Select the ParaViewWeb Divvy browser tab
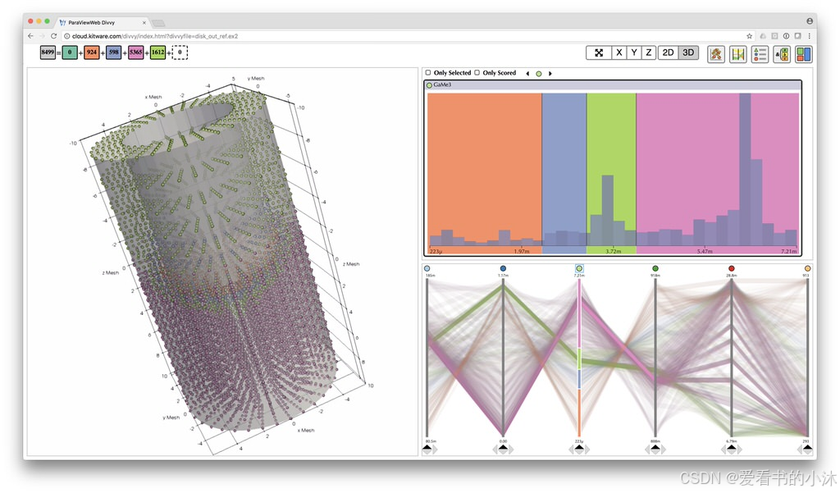 103,22
